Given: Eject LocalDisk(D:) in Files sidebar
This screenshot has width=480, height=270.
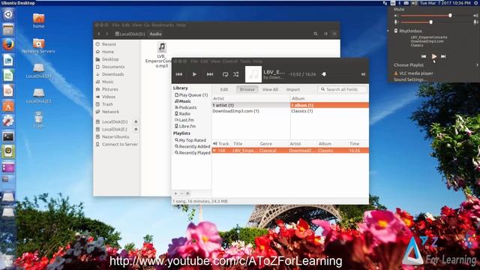Looking at the screenshot, I should pos(136,121).
